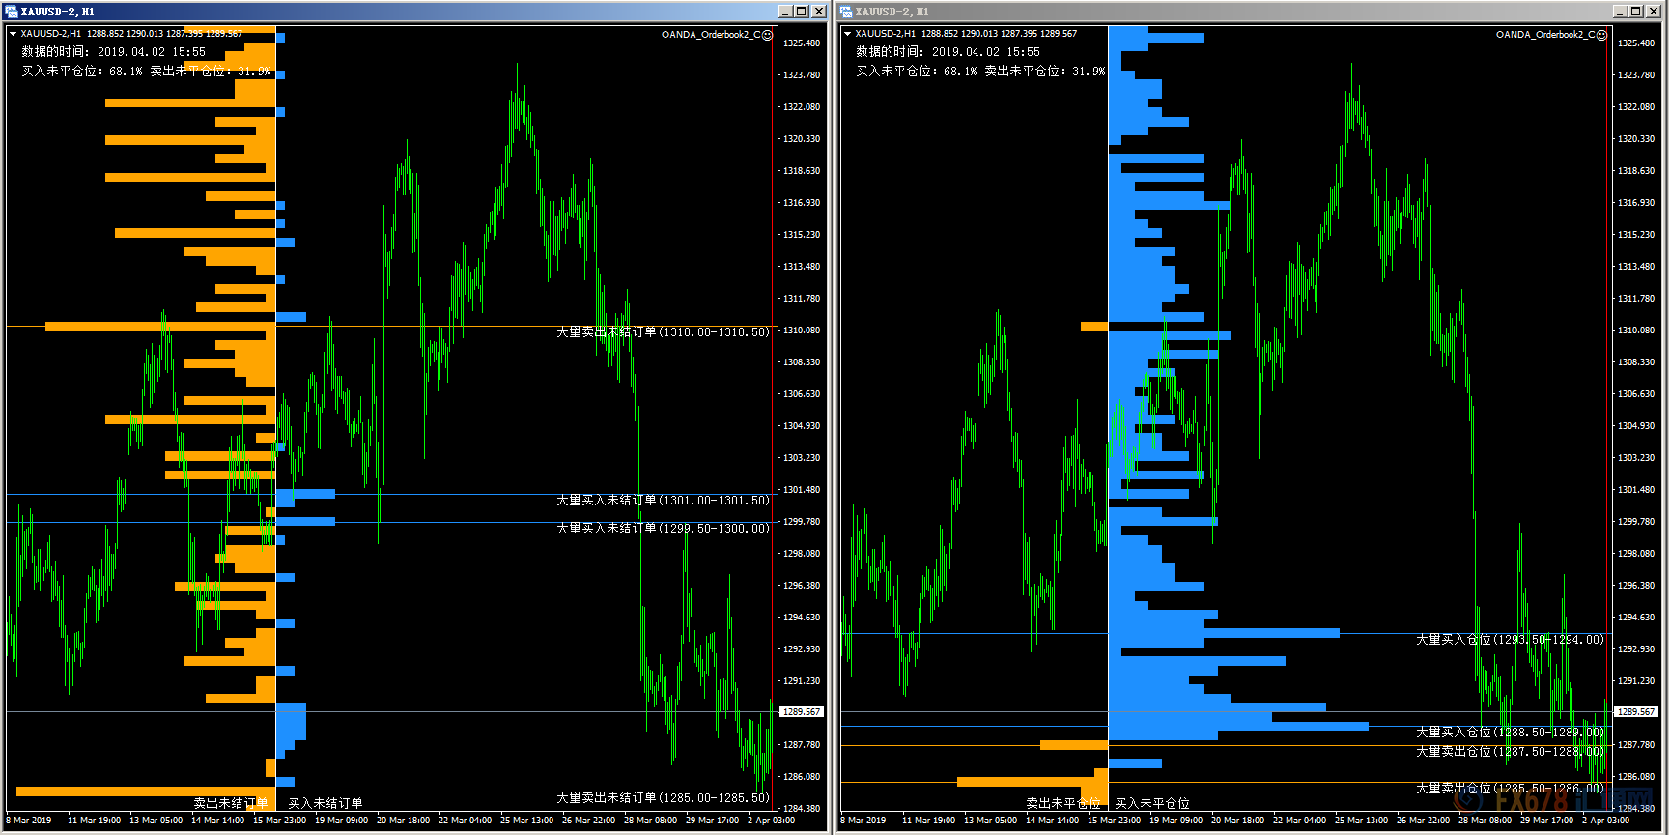Click the 卖出未结订单 legend label
Screen dimensions: 1670x835
[230, 803]
